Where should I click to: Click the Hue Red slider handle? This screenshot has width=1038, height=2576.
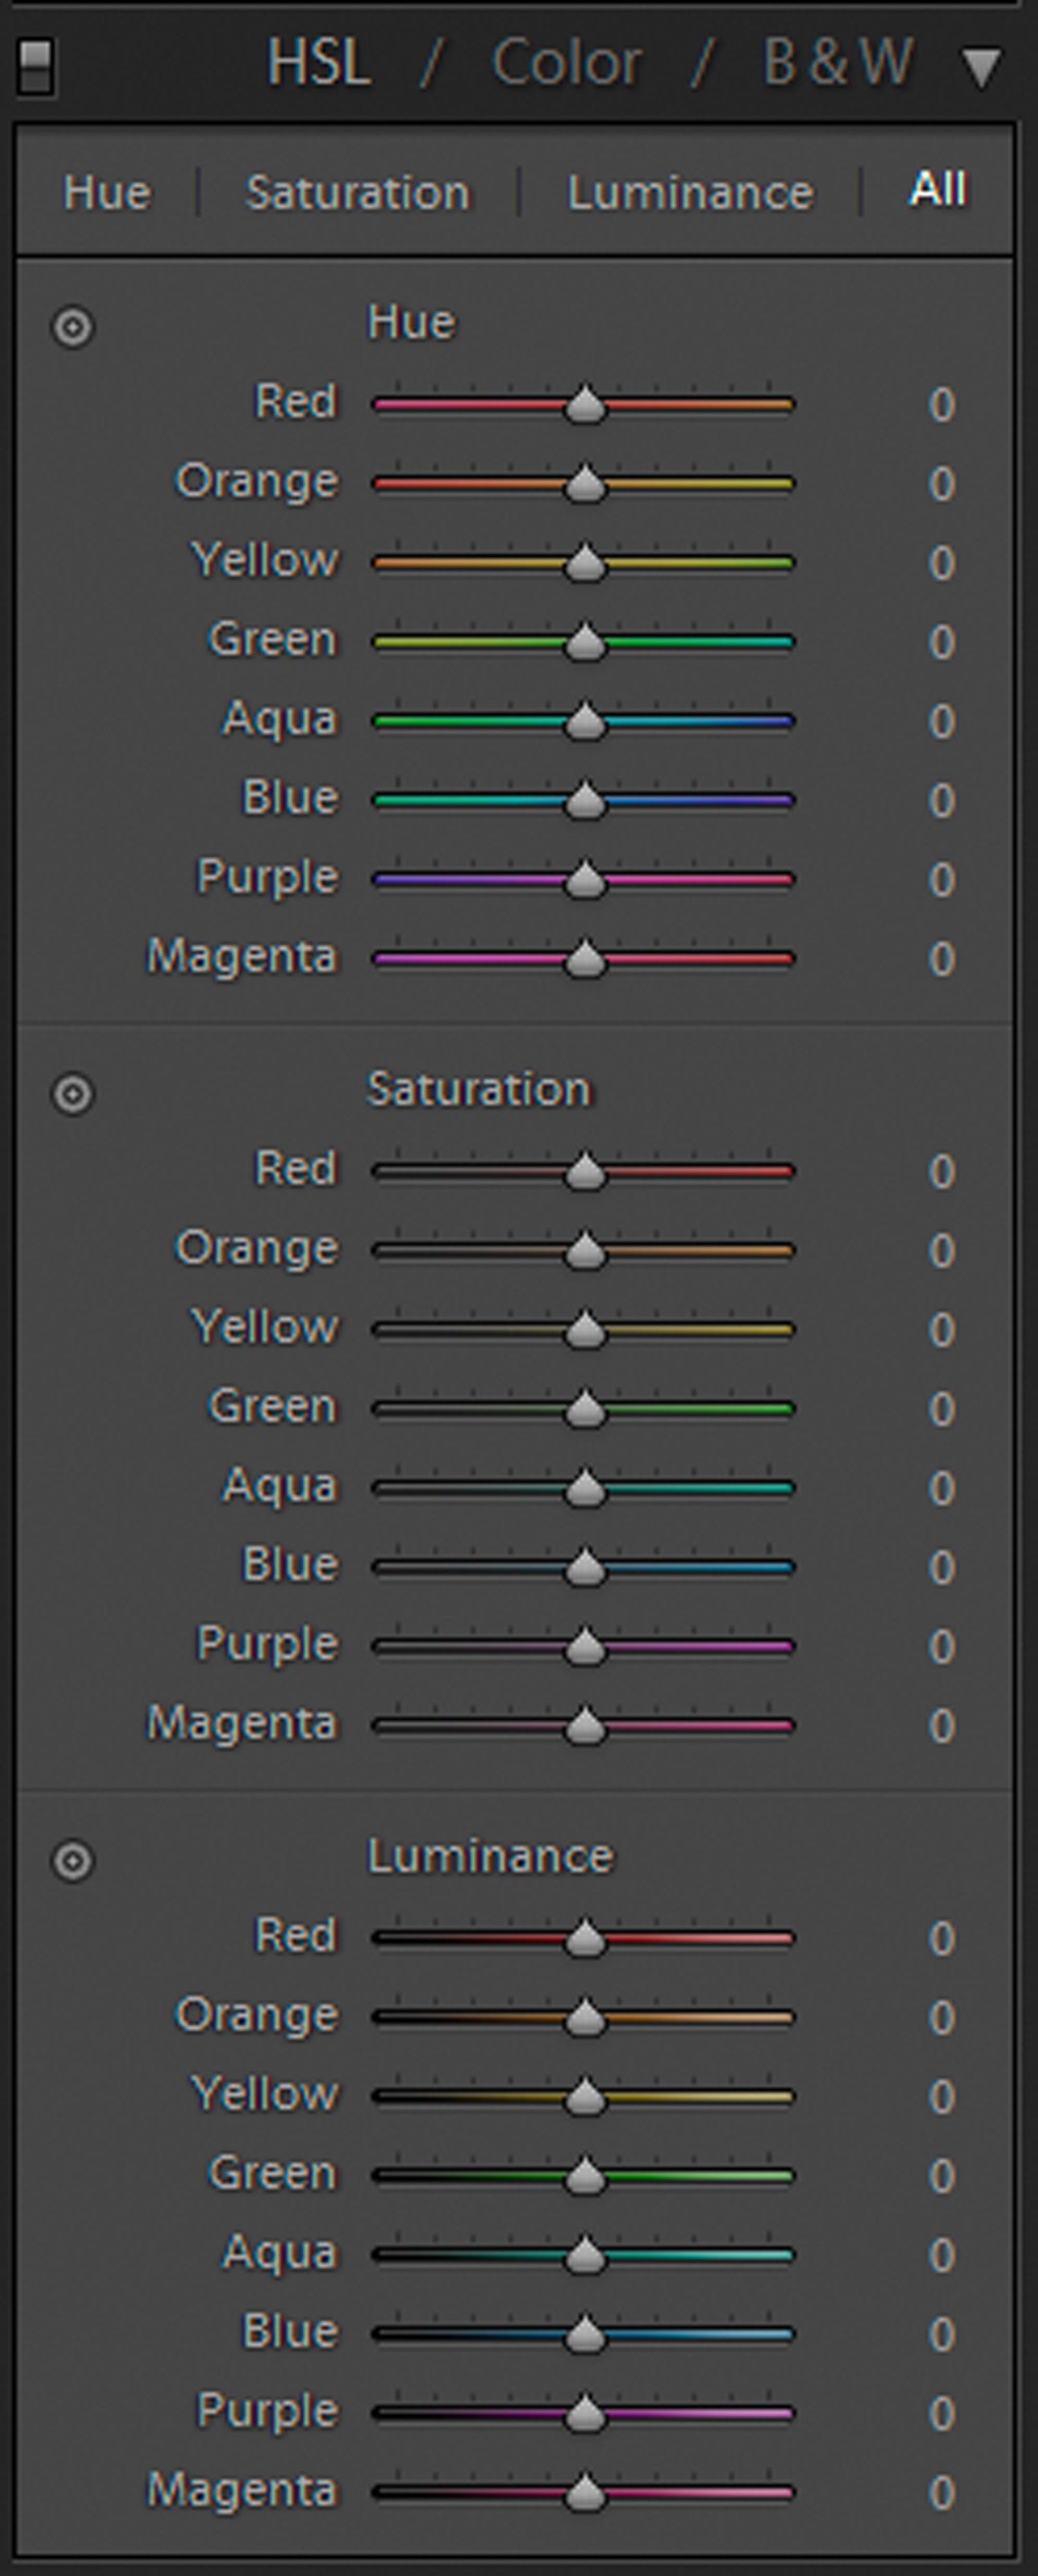(x=585, y=405)
